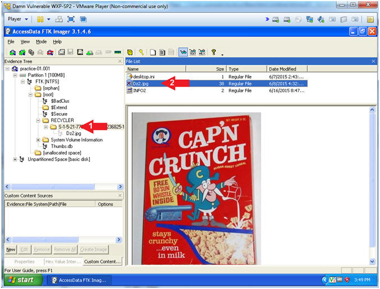Click the VMware yellow message log icon
The image size is (380, 289).
tap(370, 19)
